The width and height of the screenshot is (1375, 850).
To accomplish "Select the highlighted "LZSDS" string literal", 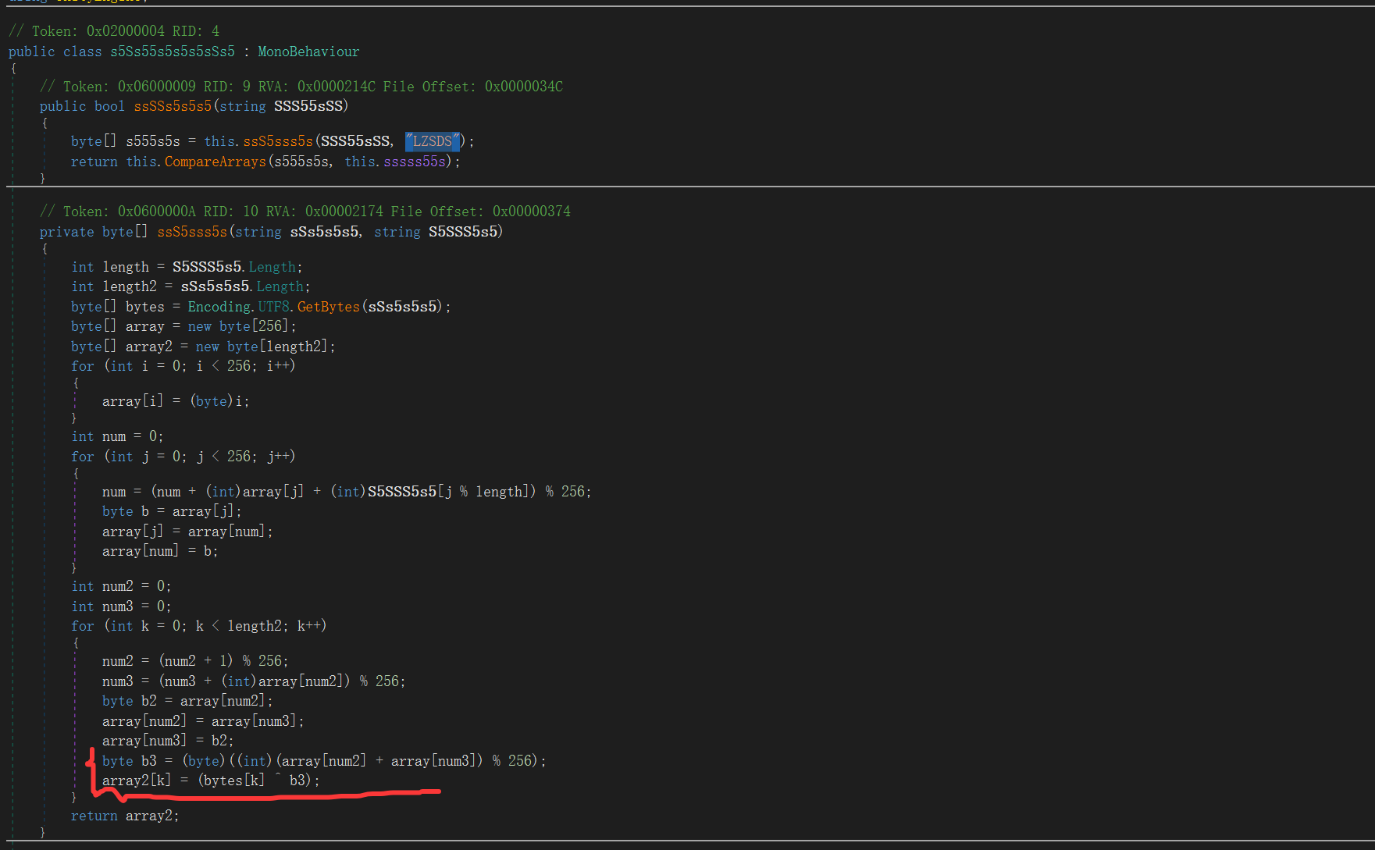I will (x=433, y=141).
